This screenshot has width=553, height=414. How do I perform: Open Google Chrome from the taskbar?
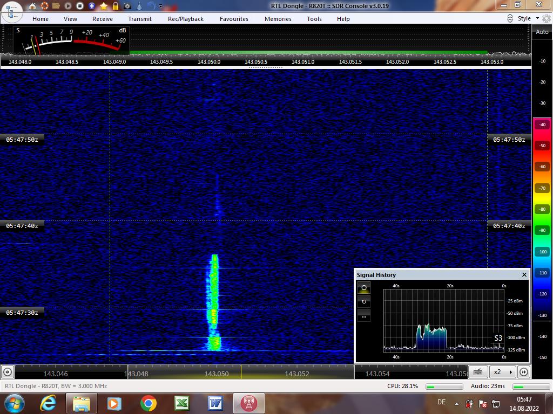coord(148,403)
